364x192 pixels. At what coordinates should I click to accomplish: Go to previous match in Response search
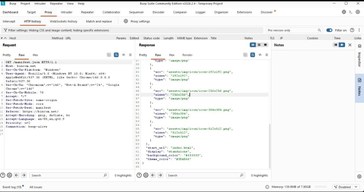click(153, 175)
